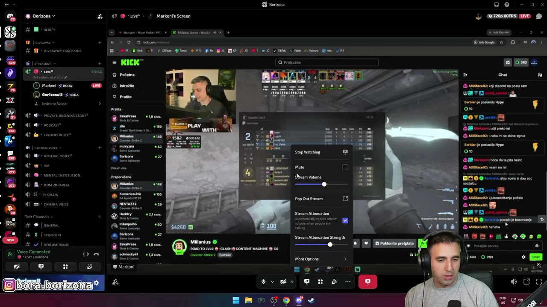Open camera options arrow in call bar
The height and width of the screenshot is (307, 547).
[292, 281]
